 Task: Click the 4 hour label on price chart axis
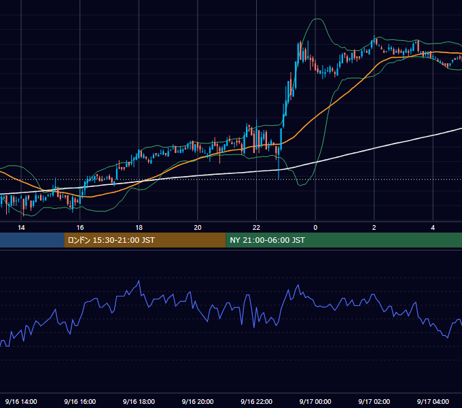click(433, 228)
